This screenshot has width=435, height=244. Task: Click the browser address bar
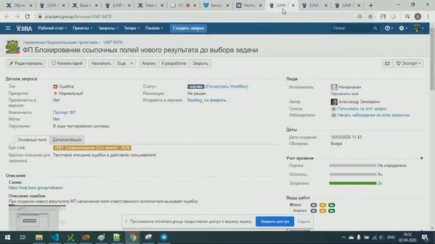coord(194,16)
